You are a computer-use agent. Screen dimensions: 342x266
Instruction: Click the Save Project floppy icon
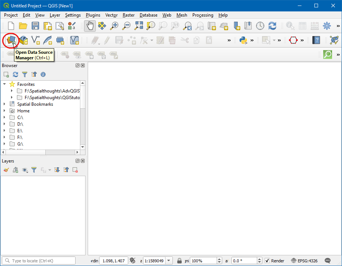(35, 26)
